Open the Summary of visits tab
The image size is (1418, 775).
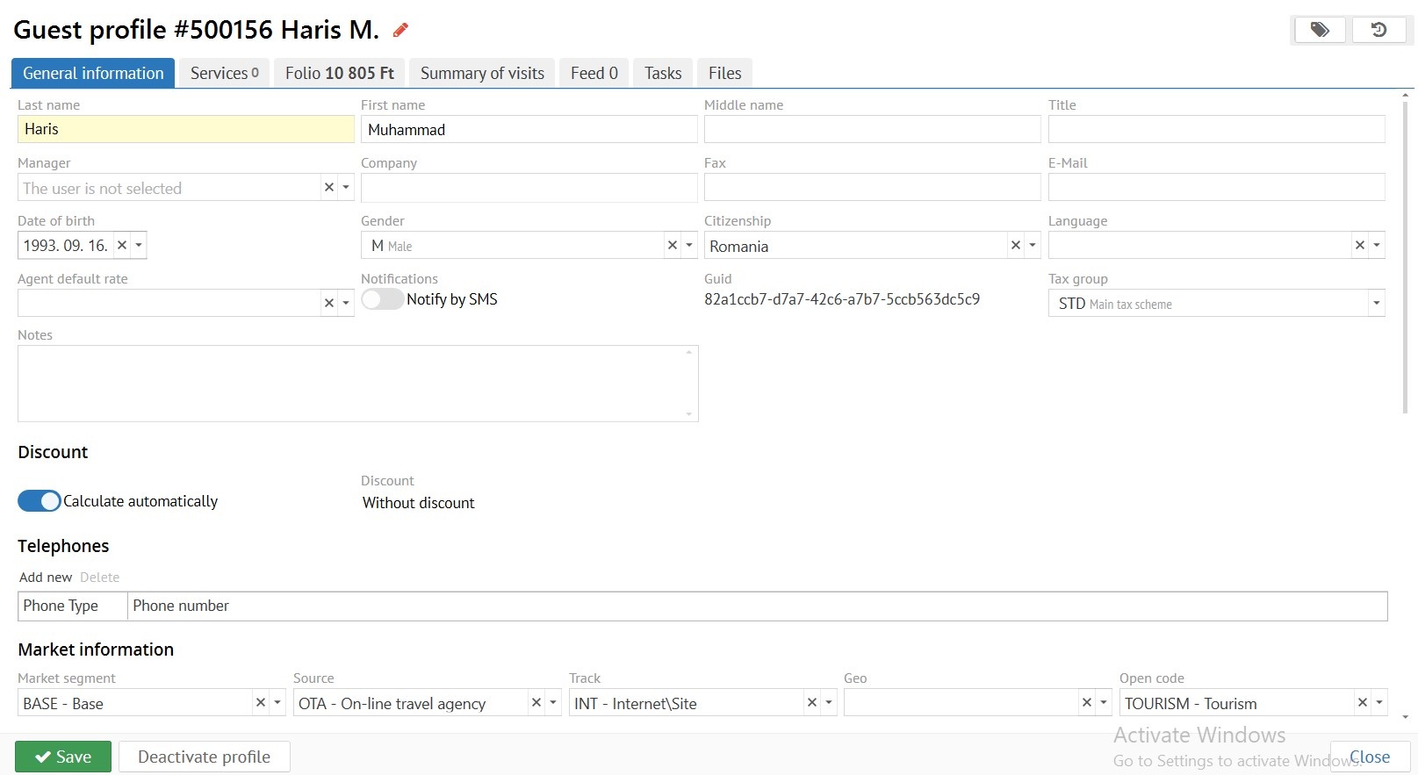tap(482, 73)
